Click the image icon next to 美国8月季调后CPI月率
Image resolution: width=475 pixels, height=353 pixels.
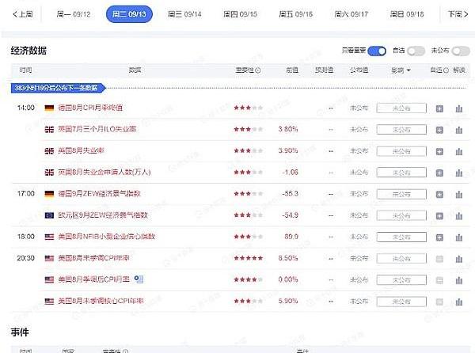[138, 279]
